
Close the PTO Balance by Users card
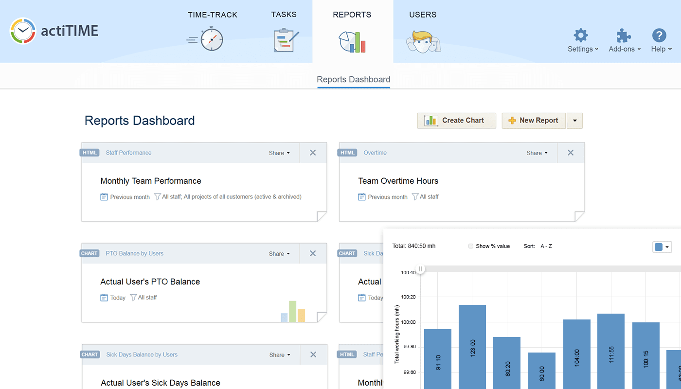pos(313,253)
